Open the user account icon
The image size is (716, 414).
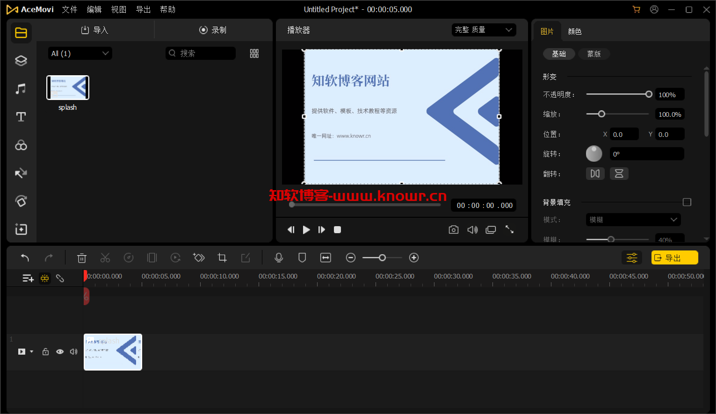[654, 9]
